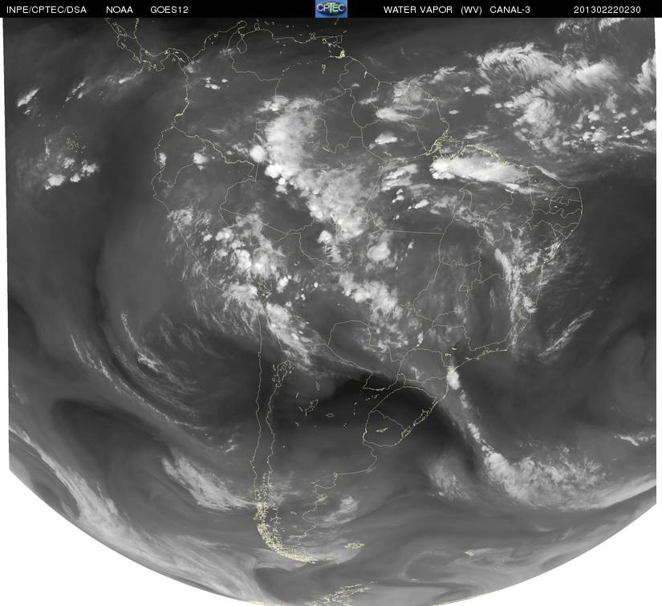662x606 pixels.
Task: Click the 201302220230 timestamp
Action: coord(607,10)
